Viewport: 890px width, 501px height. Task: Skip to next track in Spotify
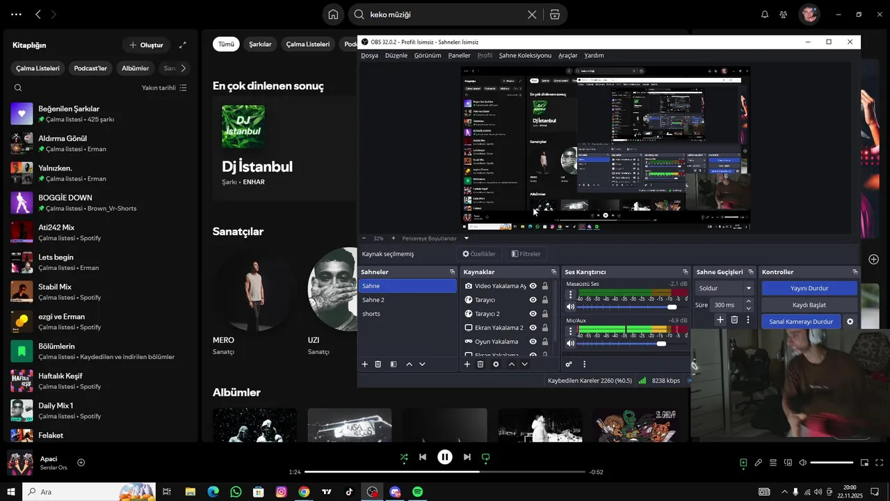pyautogui.click(x=467, y=457)
